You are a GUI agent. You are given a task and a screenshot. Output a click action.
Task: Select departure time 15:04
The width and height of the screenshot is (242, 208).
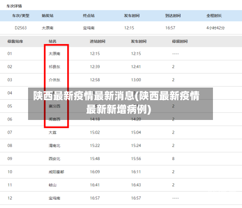(136, 133)
